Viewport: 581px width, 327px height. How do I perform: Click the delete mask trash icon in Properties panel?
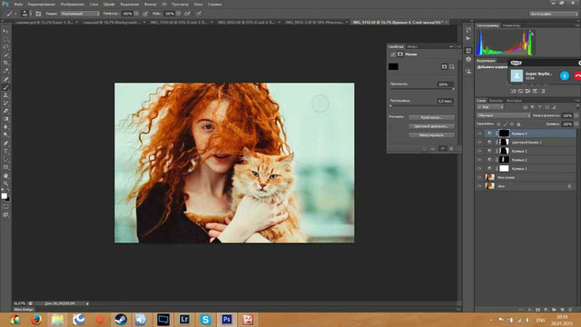(451, 148)
